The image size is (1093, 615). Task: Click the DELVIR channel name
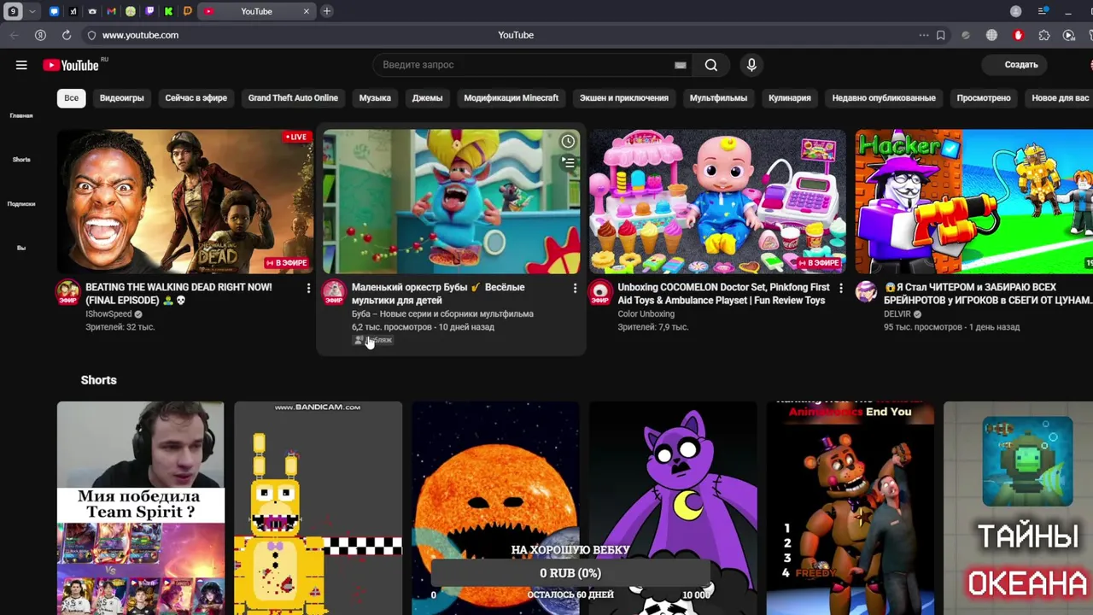pos(897,314)
